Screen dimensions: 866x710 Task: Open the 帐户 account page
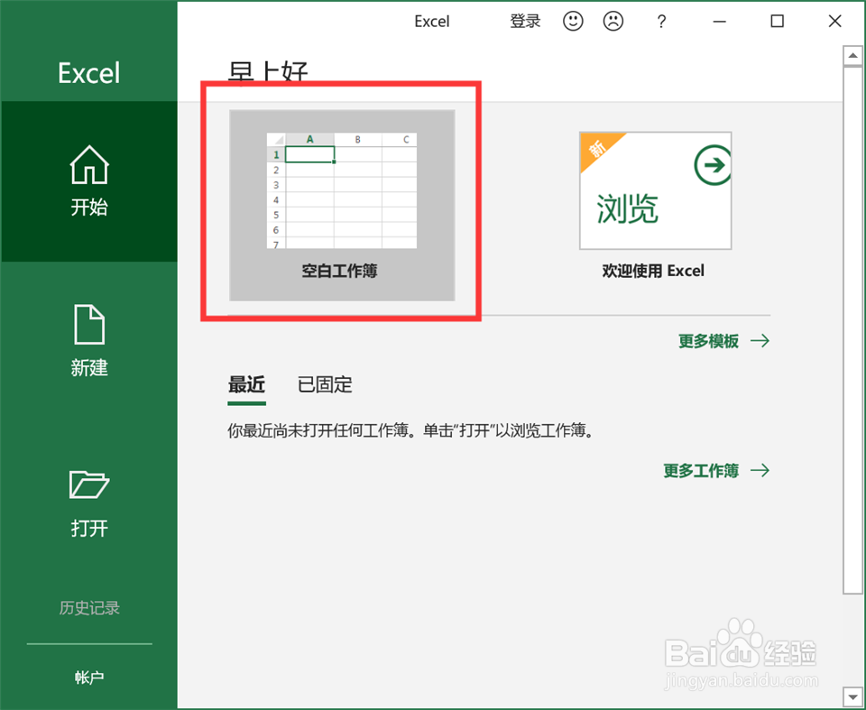pyautogui.click(x=89, y=678)
